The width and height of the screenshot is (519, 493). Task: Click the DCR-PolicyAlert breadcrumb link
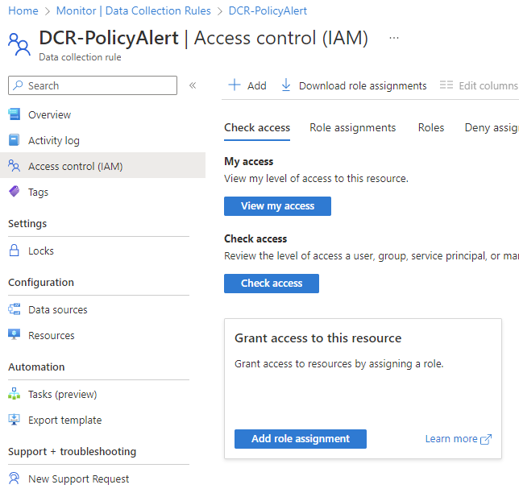pos(268,11)
